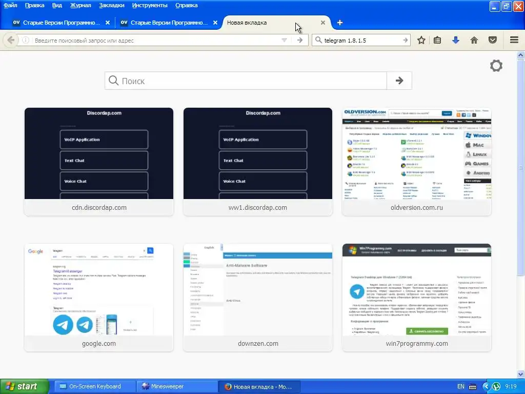The height and width of the screenshot is (394, 525).
Task: Open the downloads arrow panel
Action: [x=456, y=40]
